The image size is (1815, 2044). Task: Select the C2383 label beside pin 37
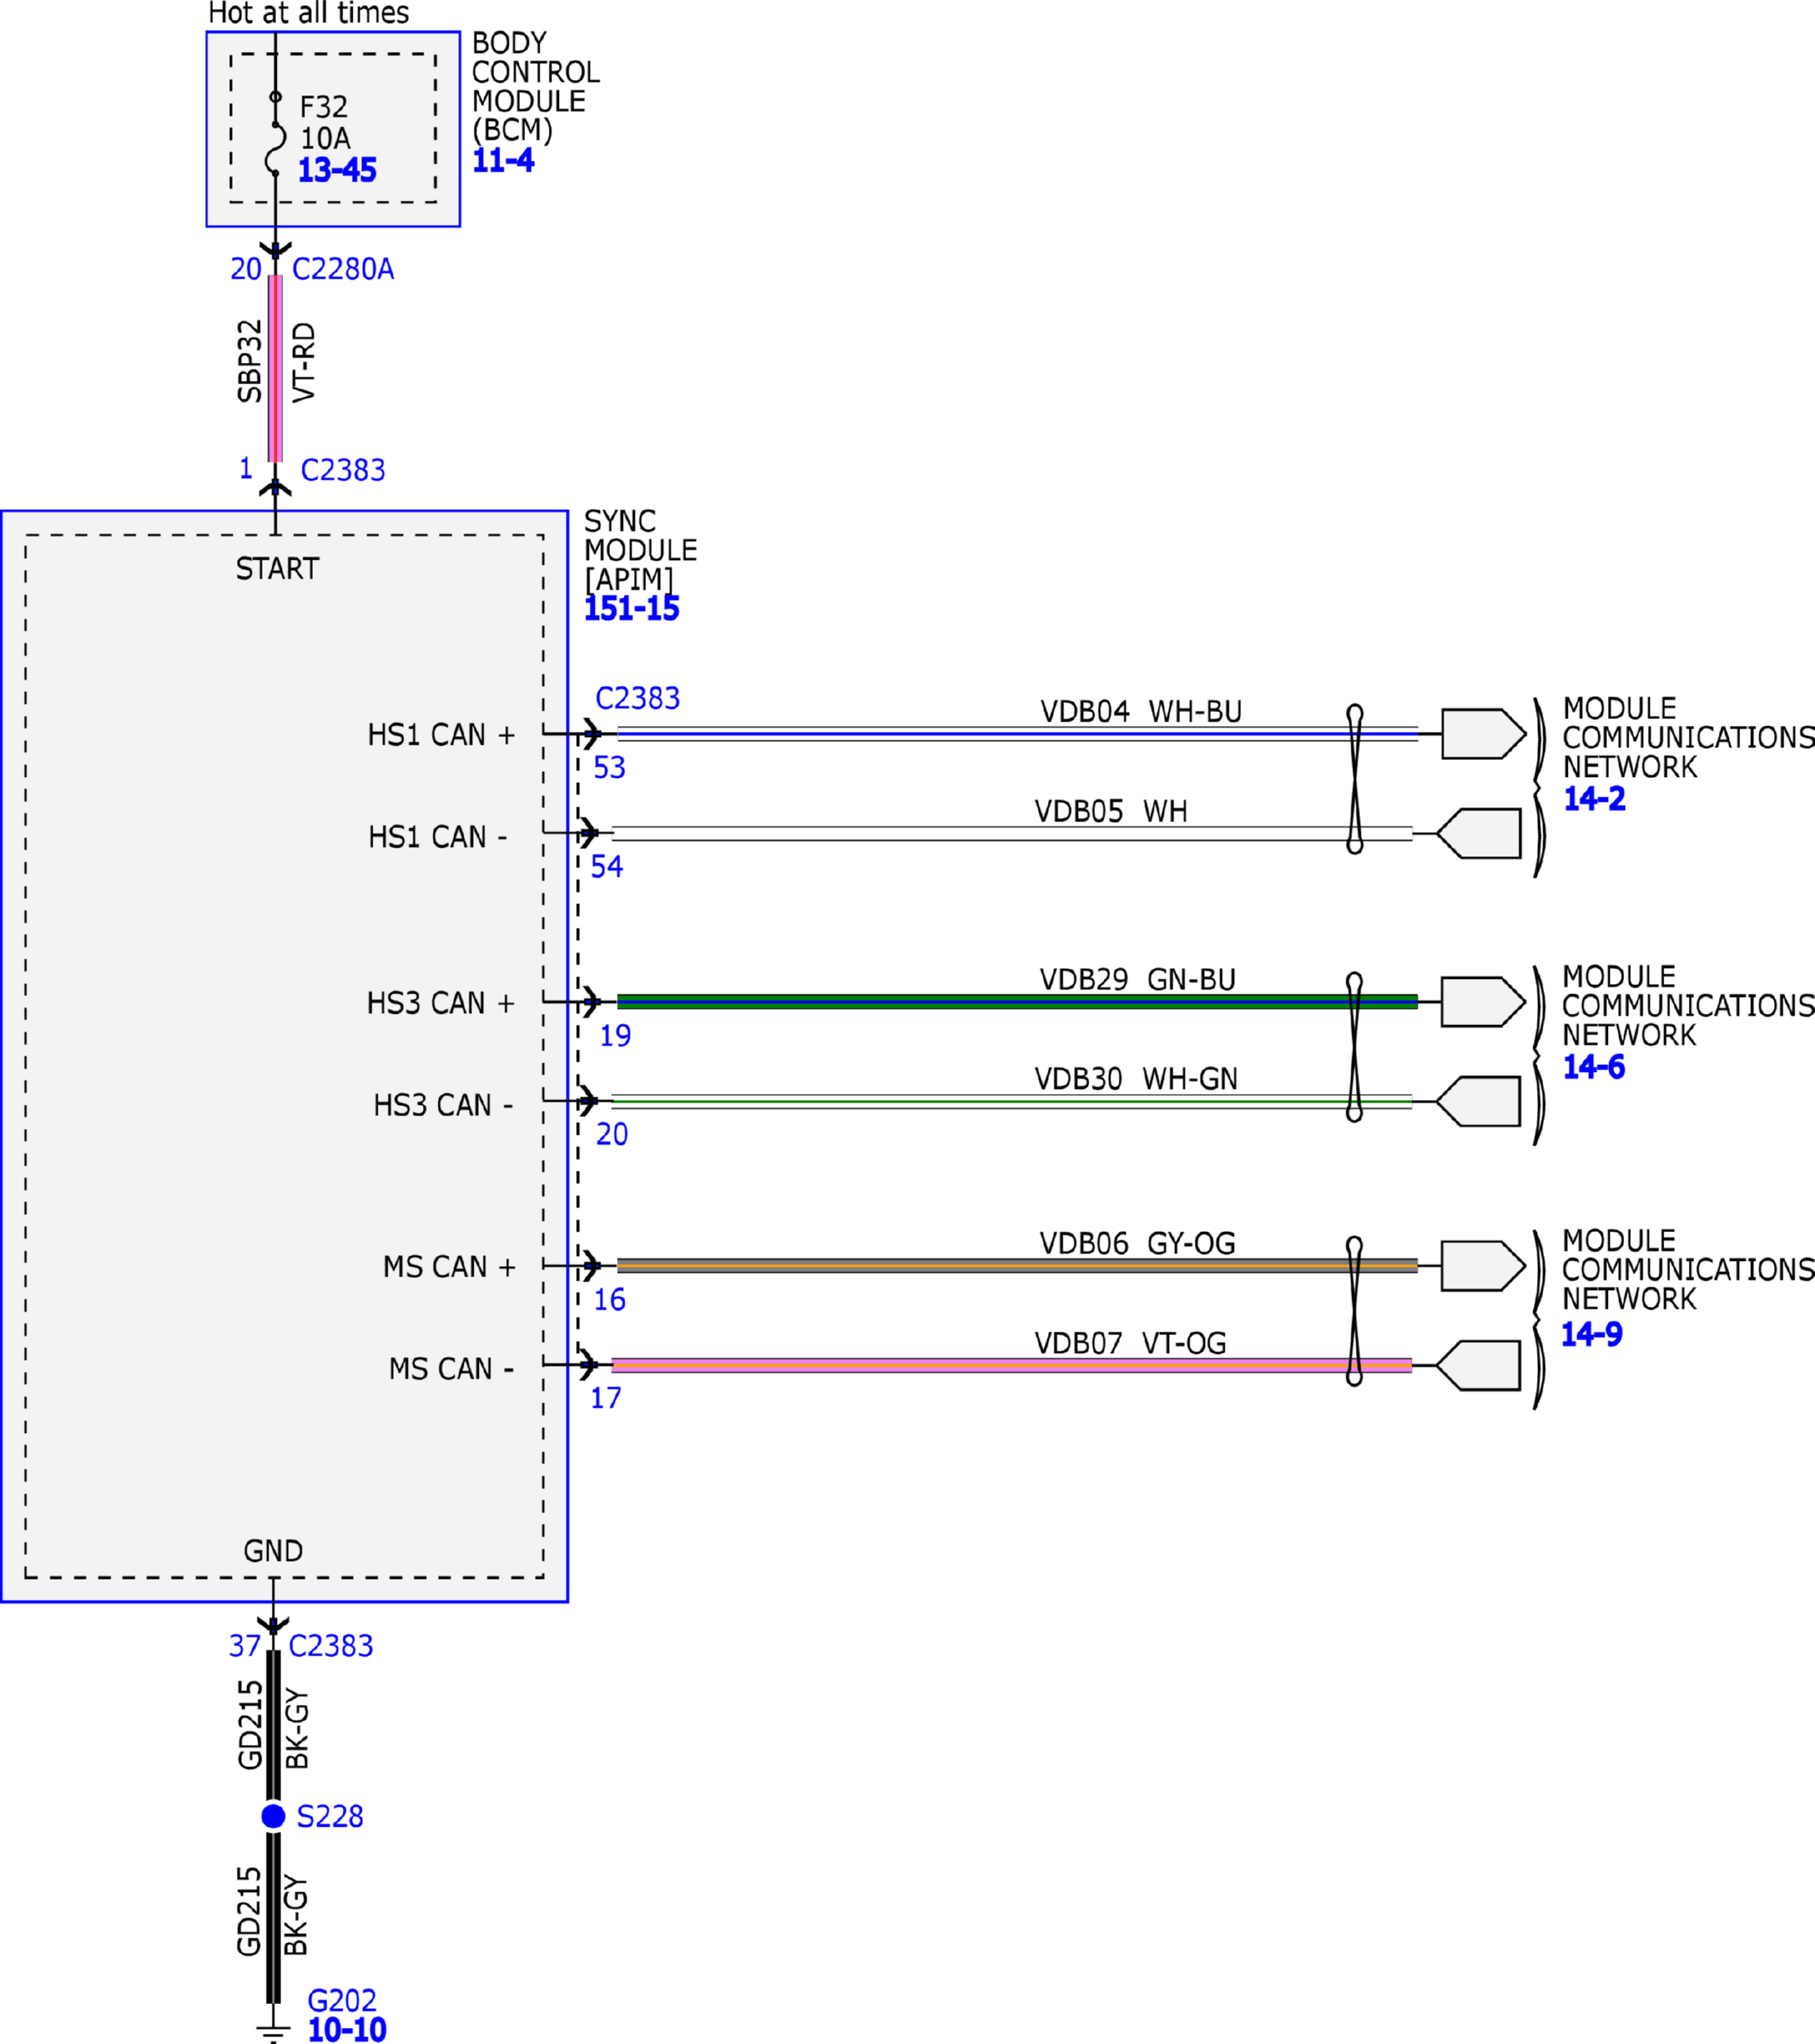(331, 1646)
